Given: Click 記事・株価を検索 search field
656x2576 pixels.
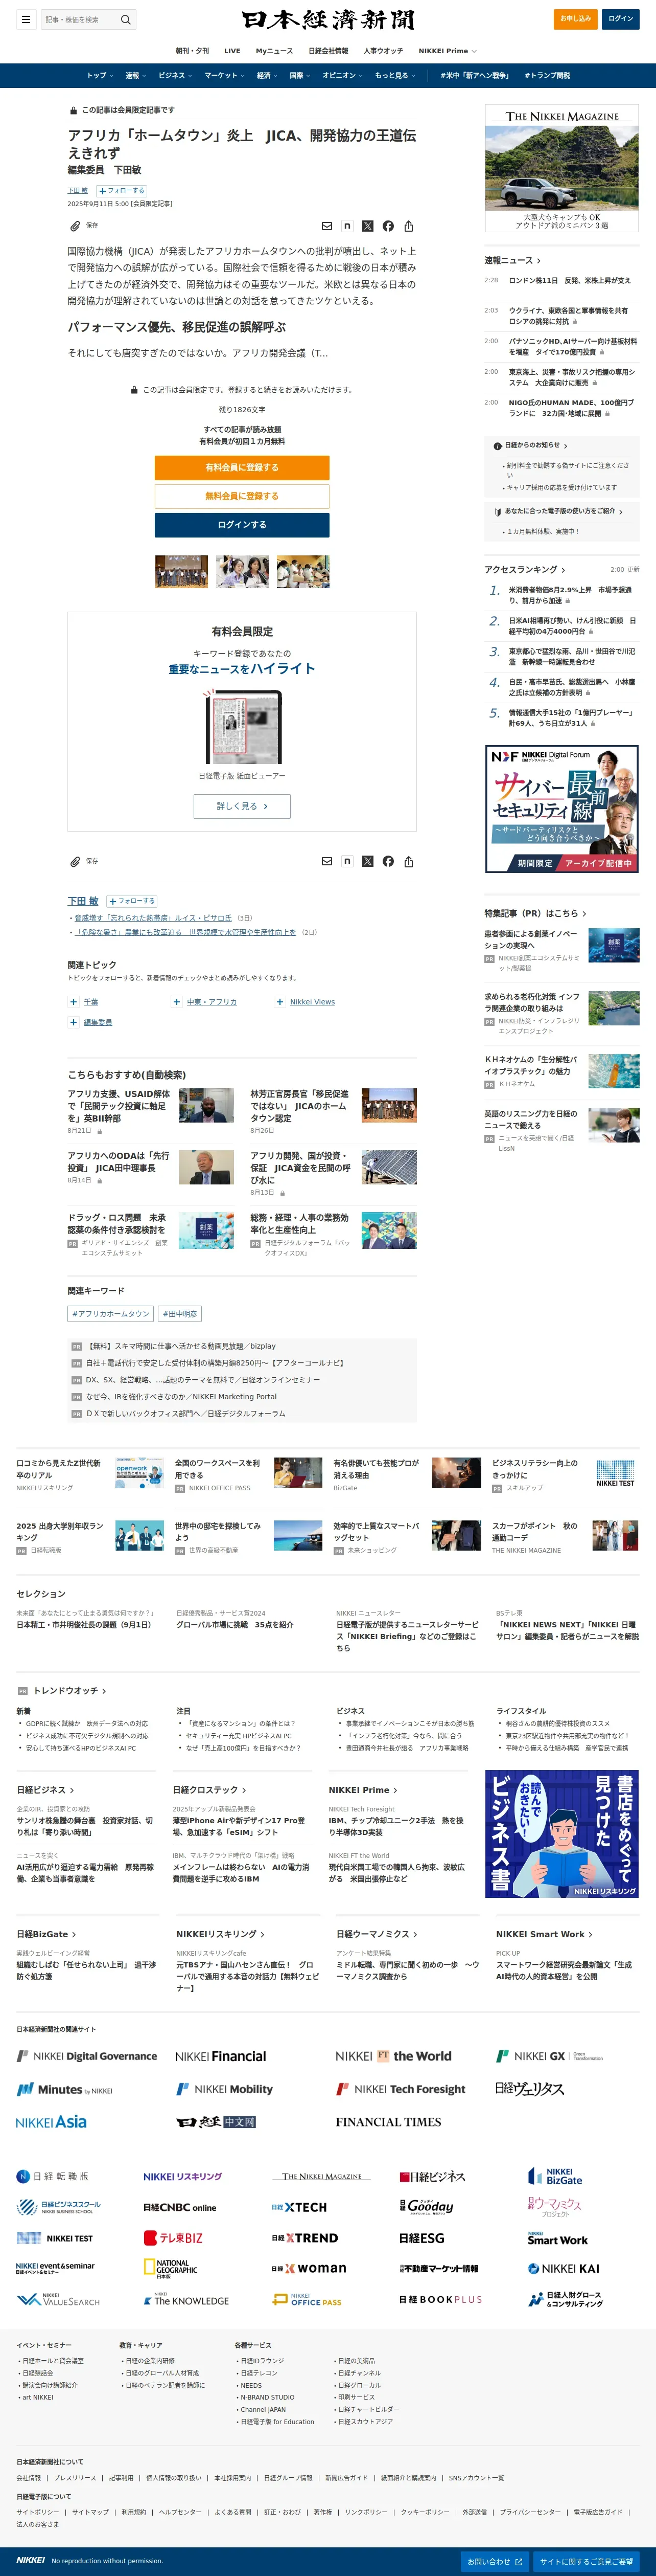Looking at the screenshot, I should 80,19.
